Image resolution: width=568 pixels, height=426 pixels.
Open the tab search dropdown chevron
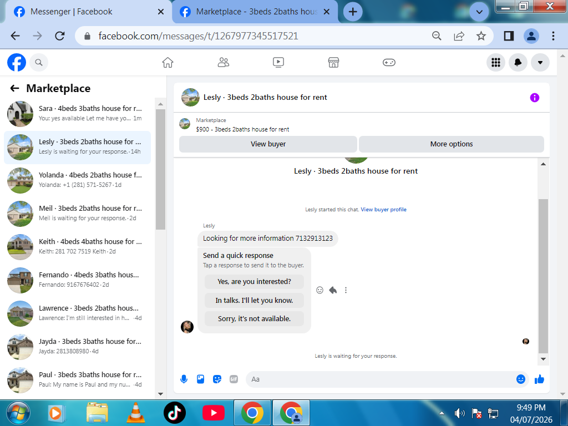[479, 12]
